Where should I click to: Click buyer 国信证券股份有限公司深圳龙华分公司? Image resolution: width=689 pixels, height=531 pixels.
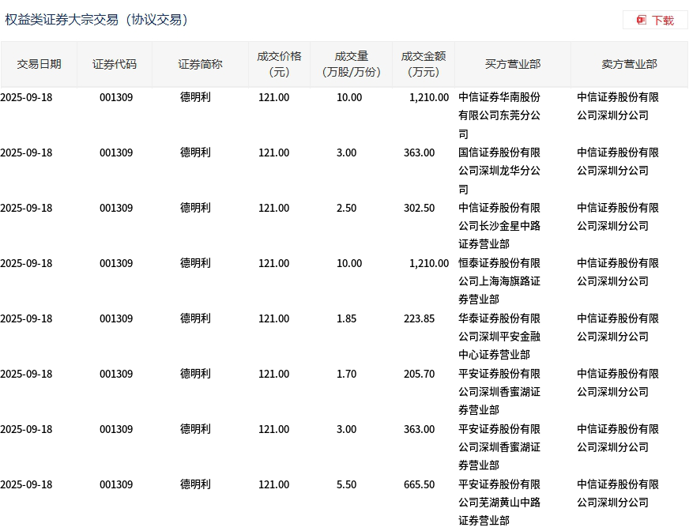point(499,171)
